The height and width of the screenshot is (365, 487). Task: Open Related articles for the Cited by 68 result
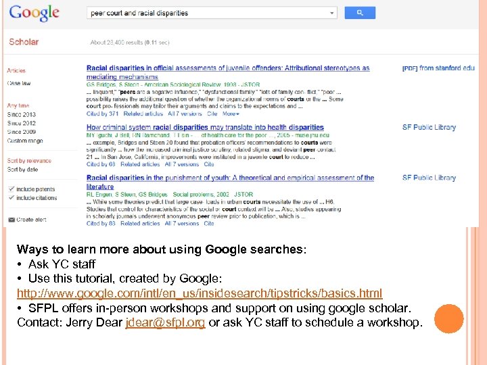(x=140, y=164)
